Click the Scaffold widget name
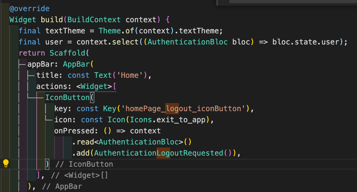The width and height of the screenshot is (357, 192). [x=68, y=53]
